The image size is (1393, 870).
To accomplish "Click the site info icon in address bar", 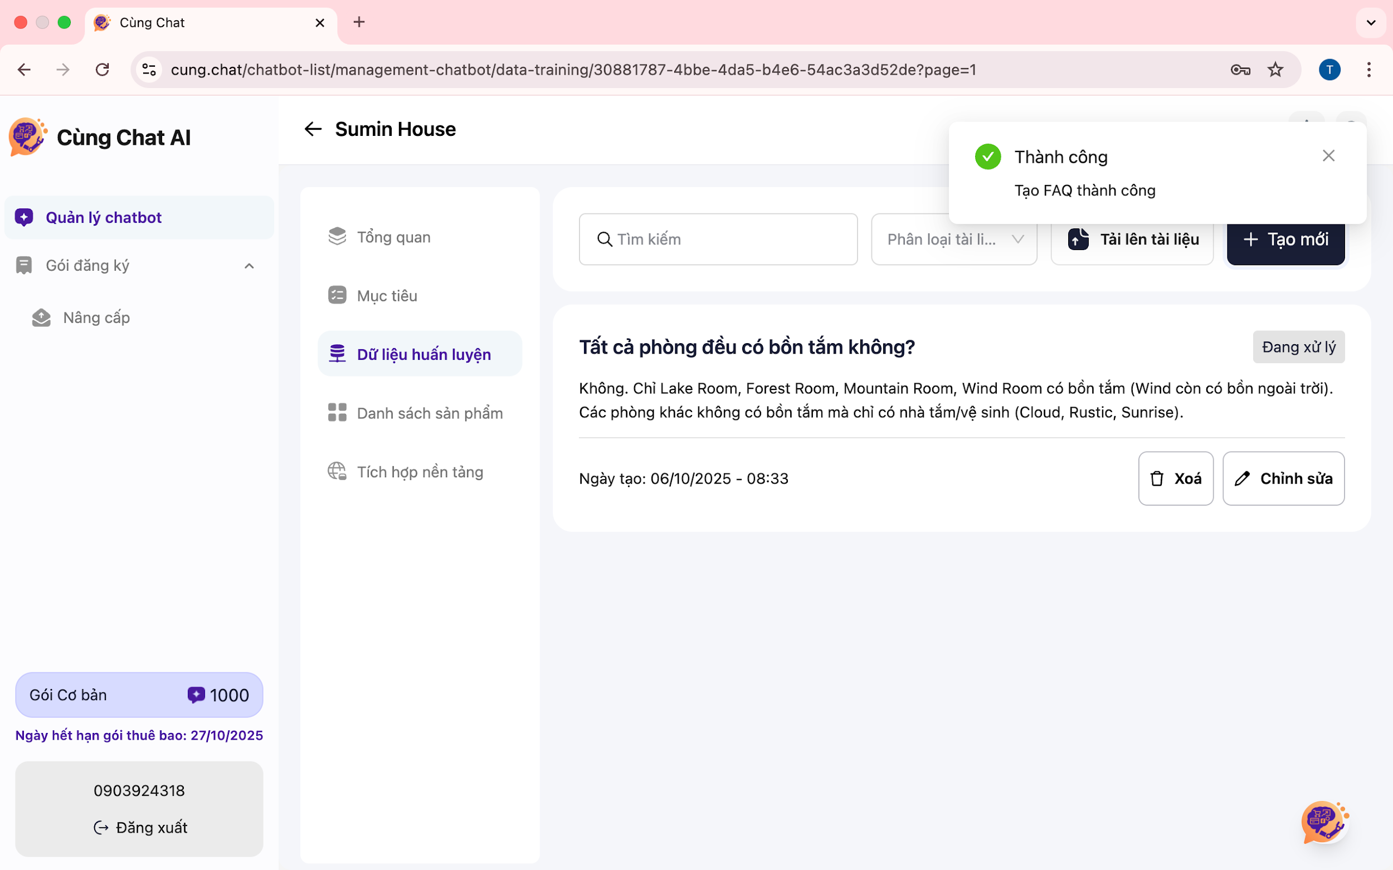I will click(x=149, y=70).
